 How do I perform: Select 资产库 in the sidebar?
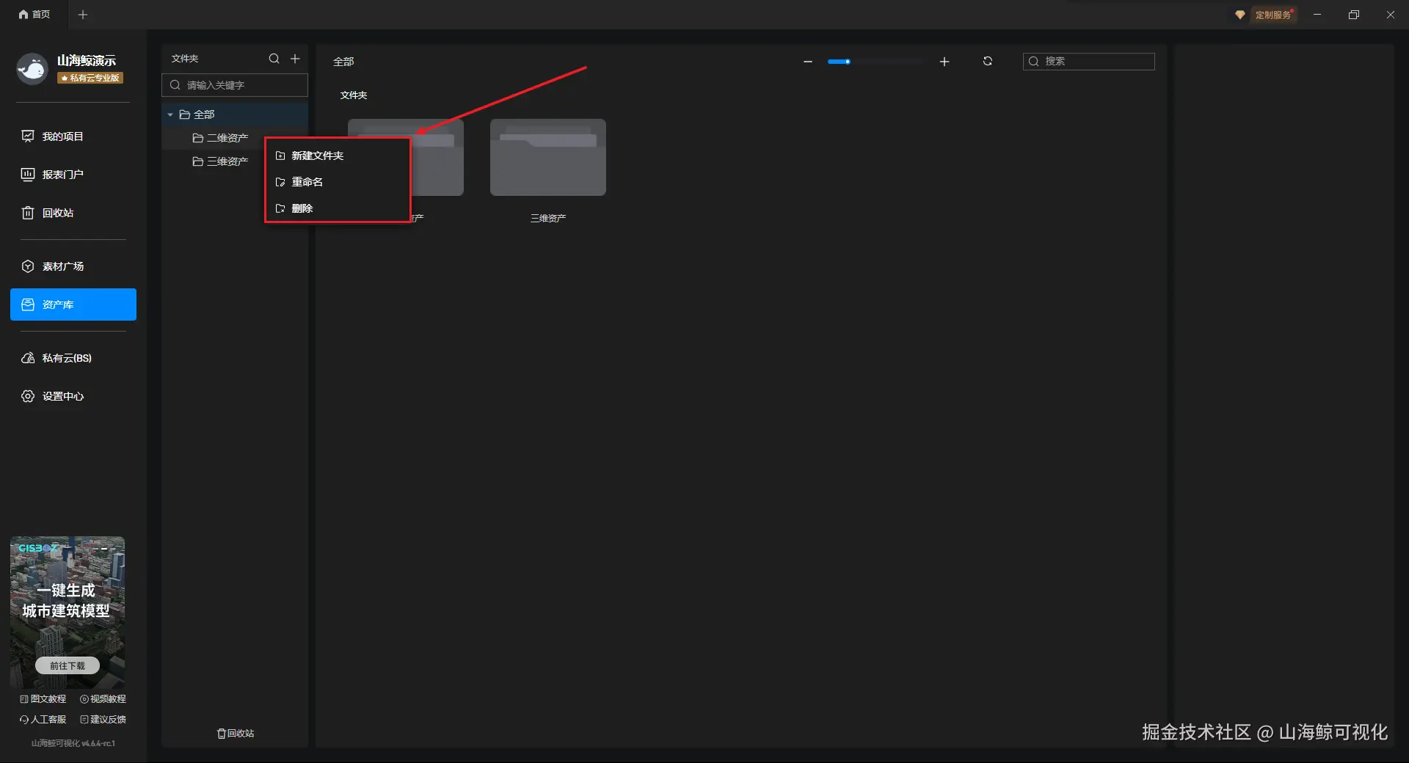[73, 304]
